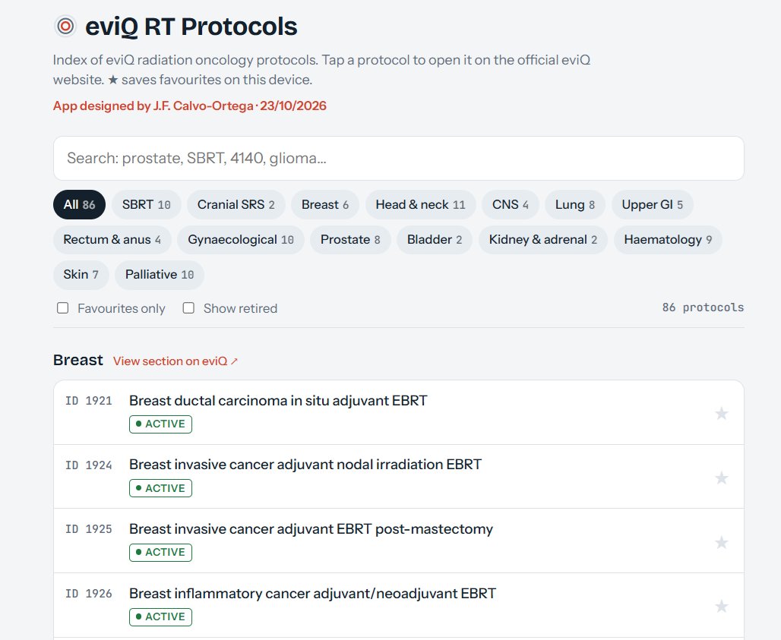Click the ACTIVE badge under protocol 1924
This screenshot has width=781, height=640.
tap(160, 488)
